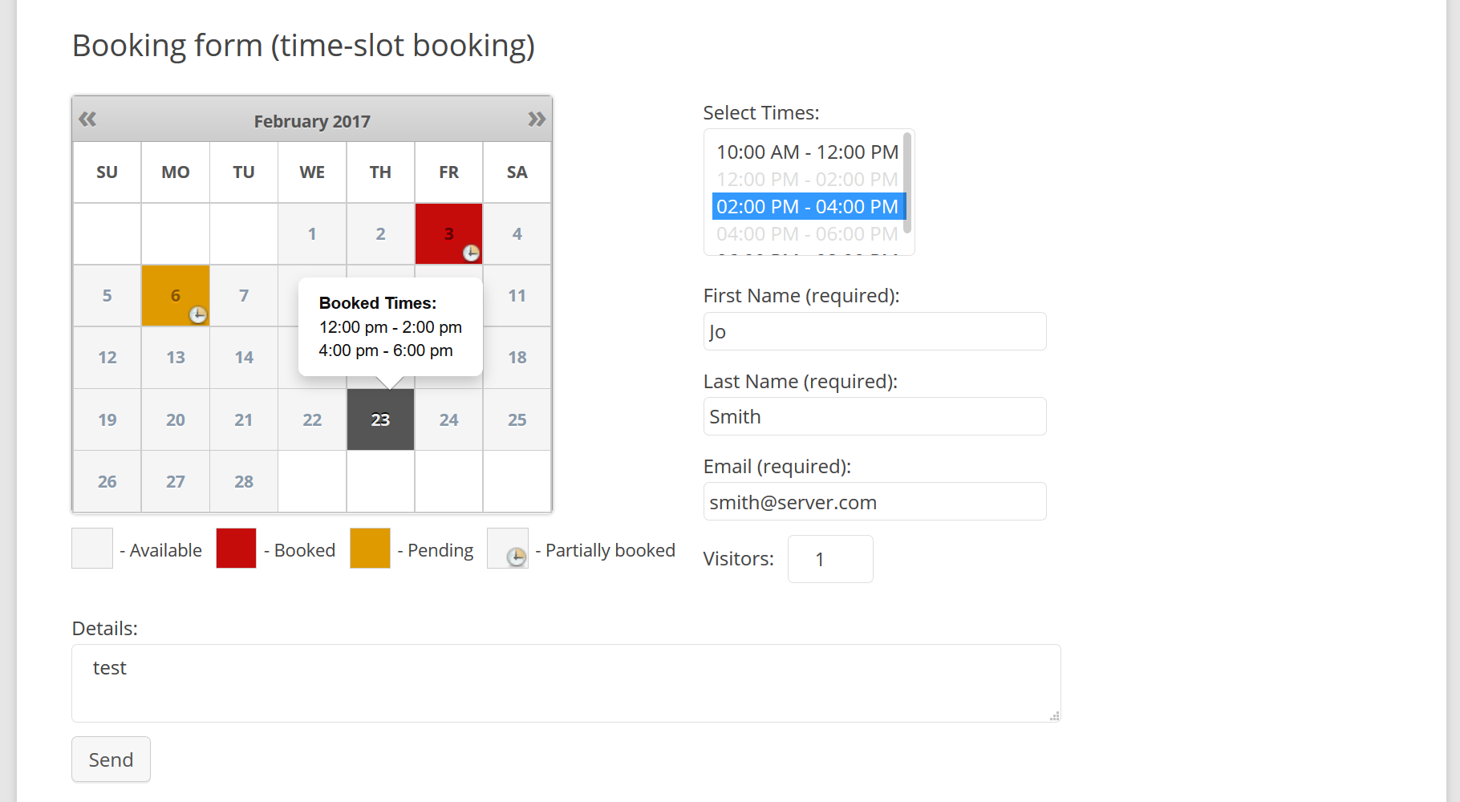Focus the Email field

[x=874, y=501]
